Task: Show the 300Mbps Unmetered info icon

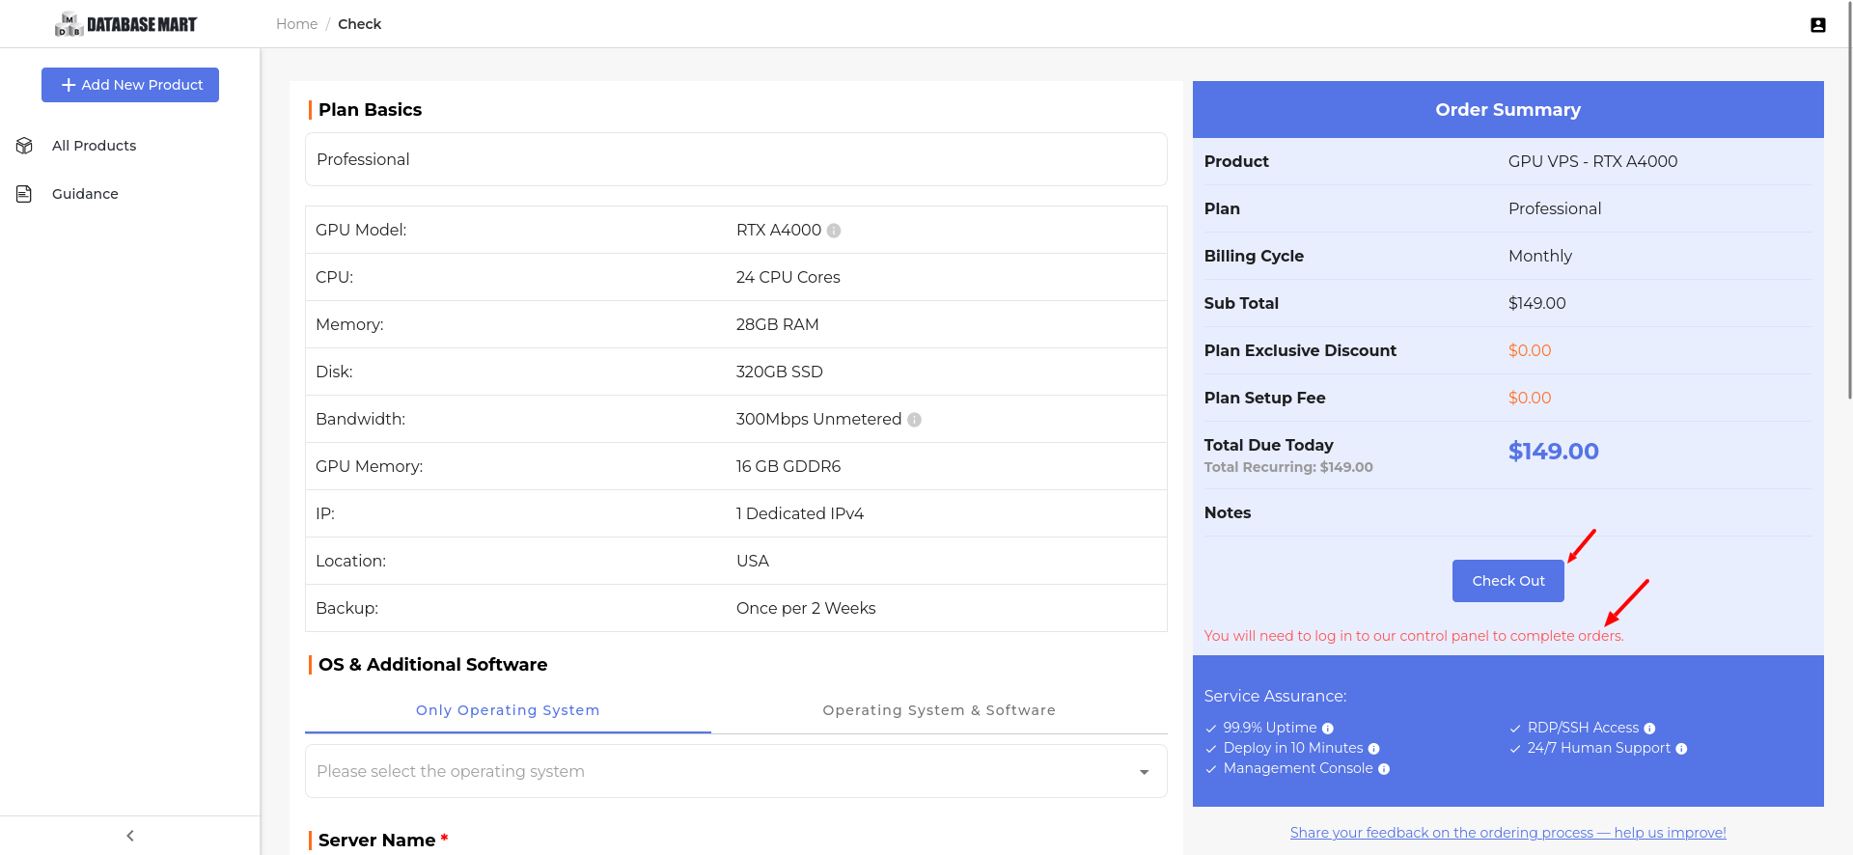Action: (x=914, y=420)
